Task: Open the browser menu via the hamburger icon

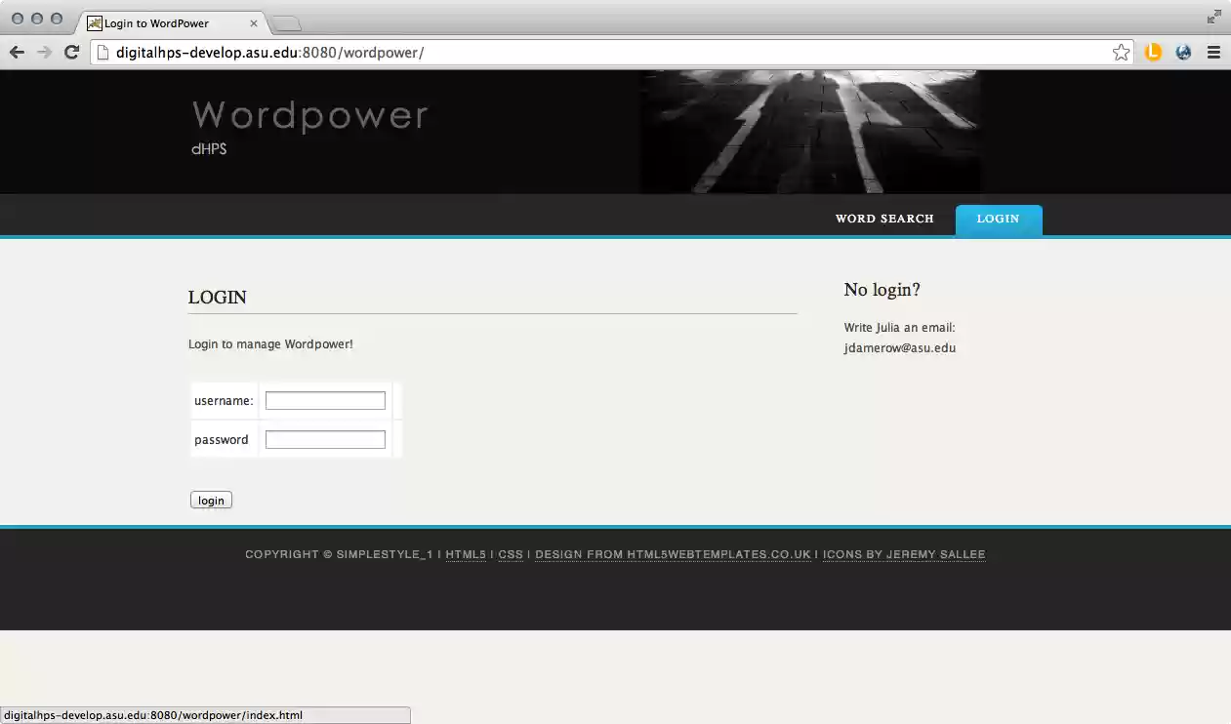Action: pyautogui.click(x=1213, y=52)
